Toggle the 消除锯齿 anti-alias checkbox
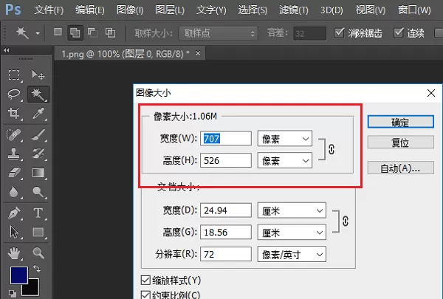Screen dimensions: 443x299 (339, 32)
